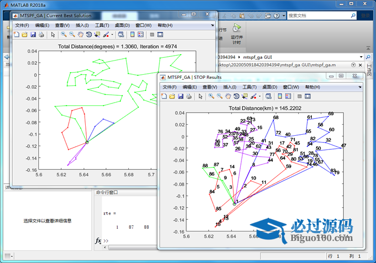The height and width of the screenshot is (263, 376).
Task: Expand the current folder path dropdown
Action: tap(361, 56)
